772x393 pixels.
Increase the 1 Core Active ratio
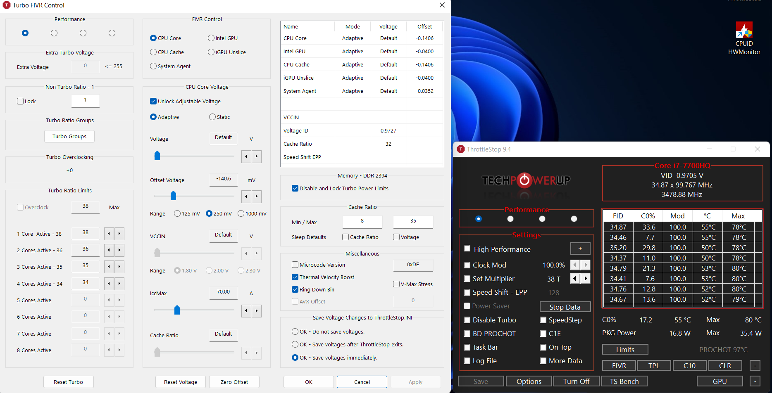click(x=119, y=234)
